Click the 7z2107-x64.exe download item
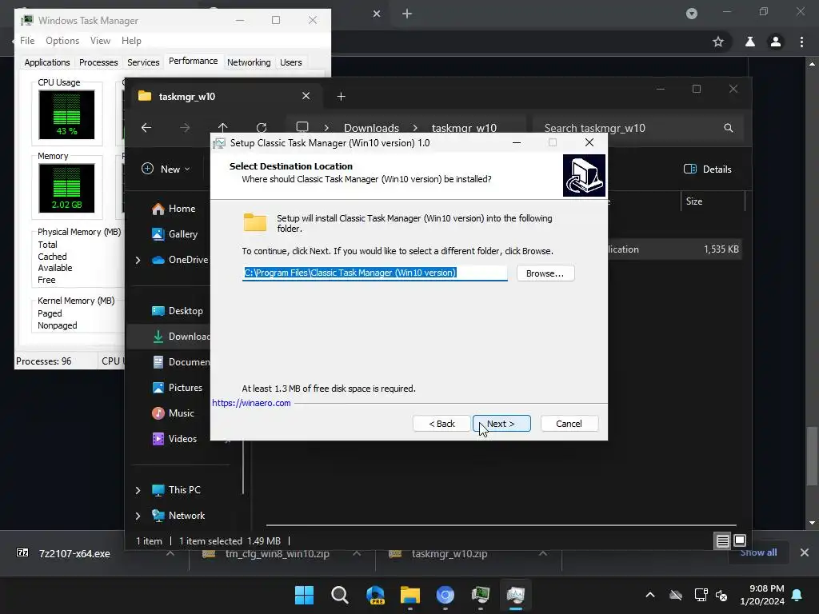Screen dimensions: 819x614 coord(74,553)
